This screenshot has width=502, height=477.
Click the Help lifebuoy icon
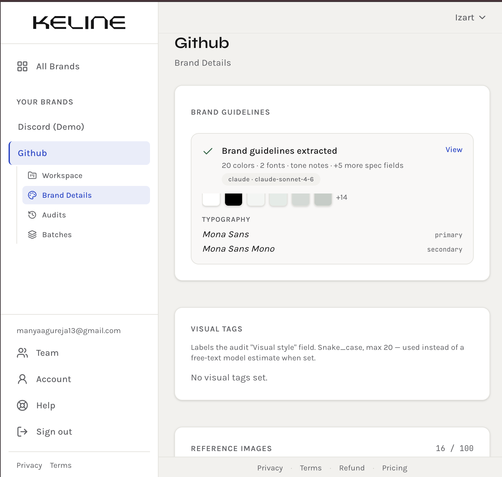[22, 405]
